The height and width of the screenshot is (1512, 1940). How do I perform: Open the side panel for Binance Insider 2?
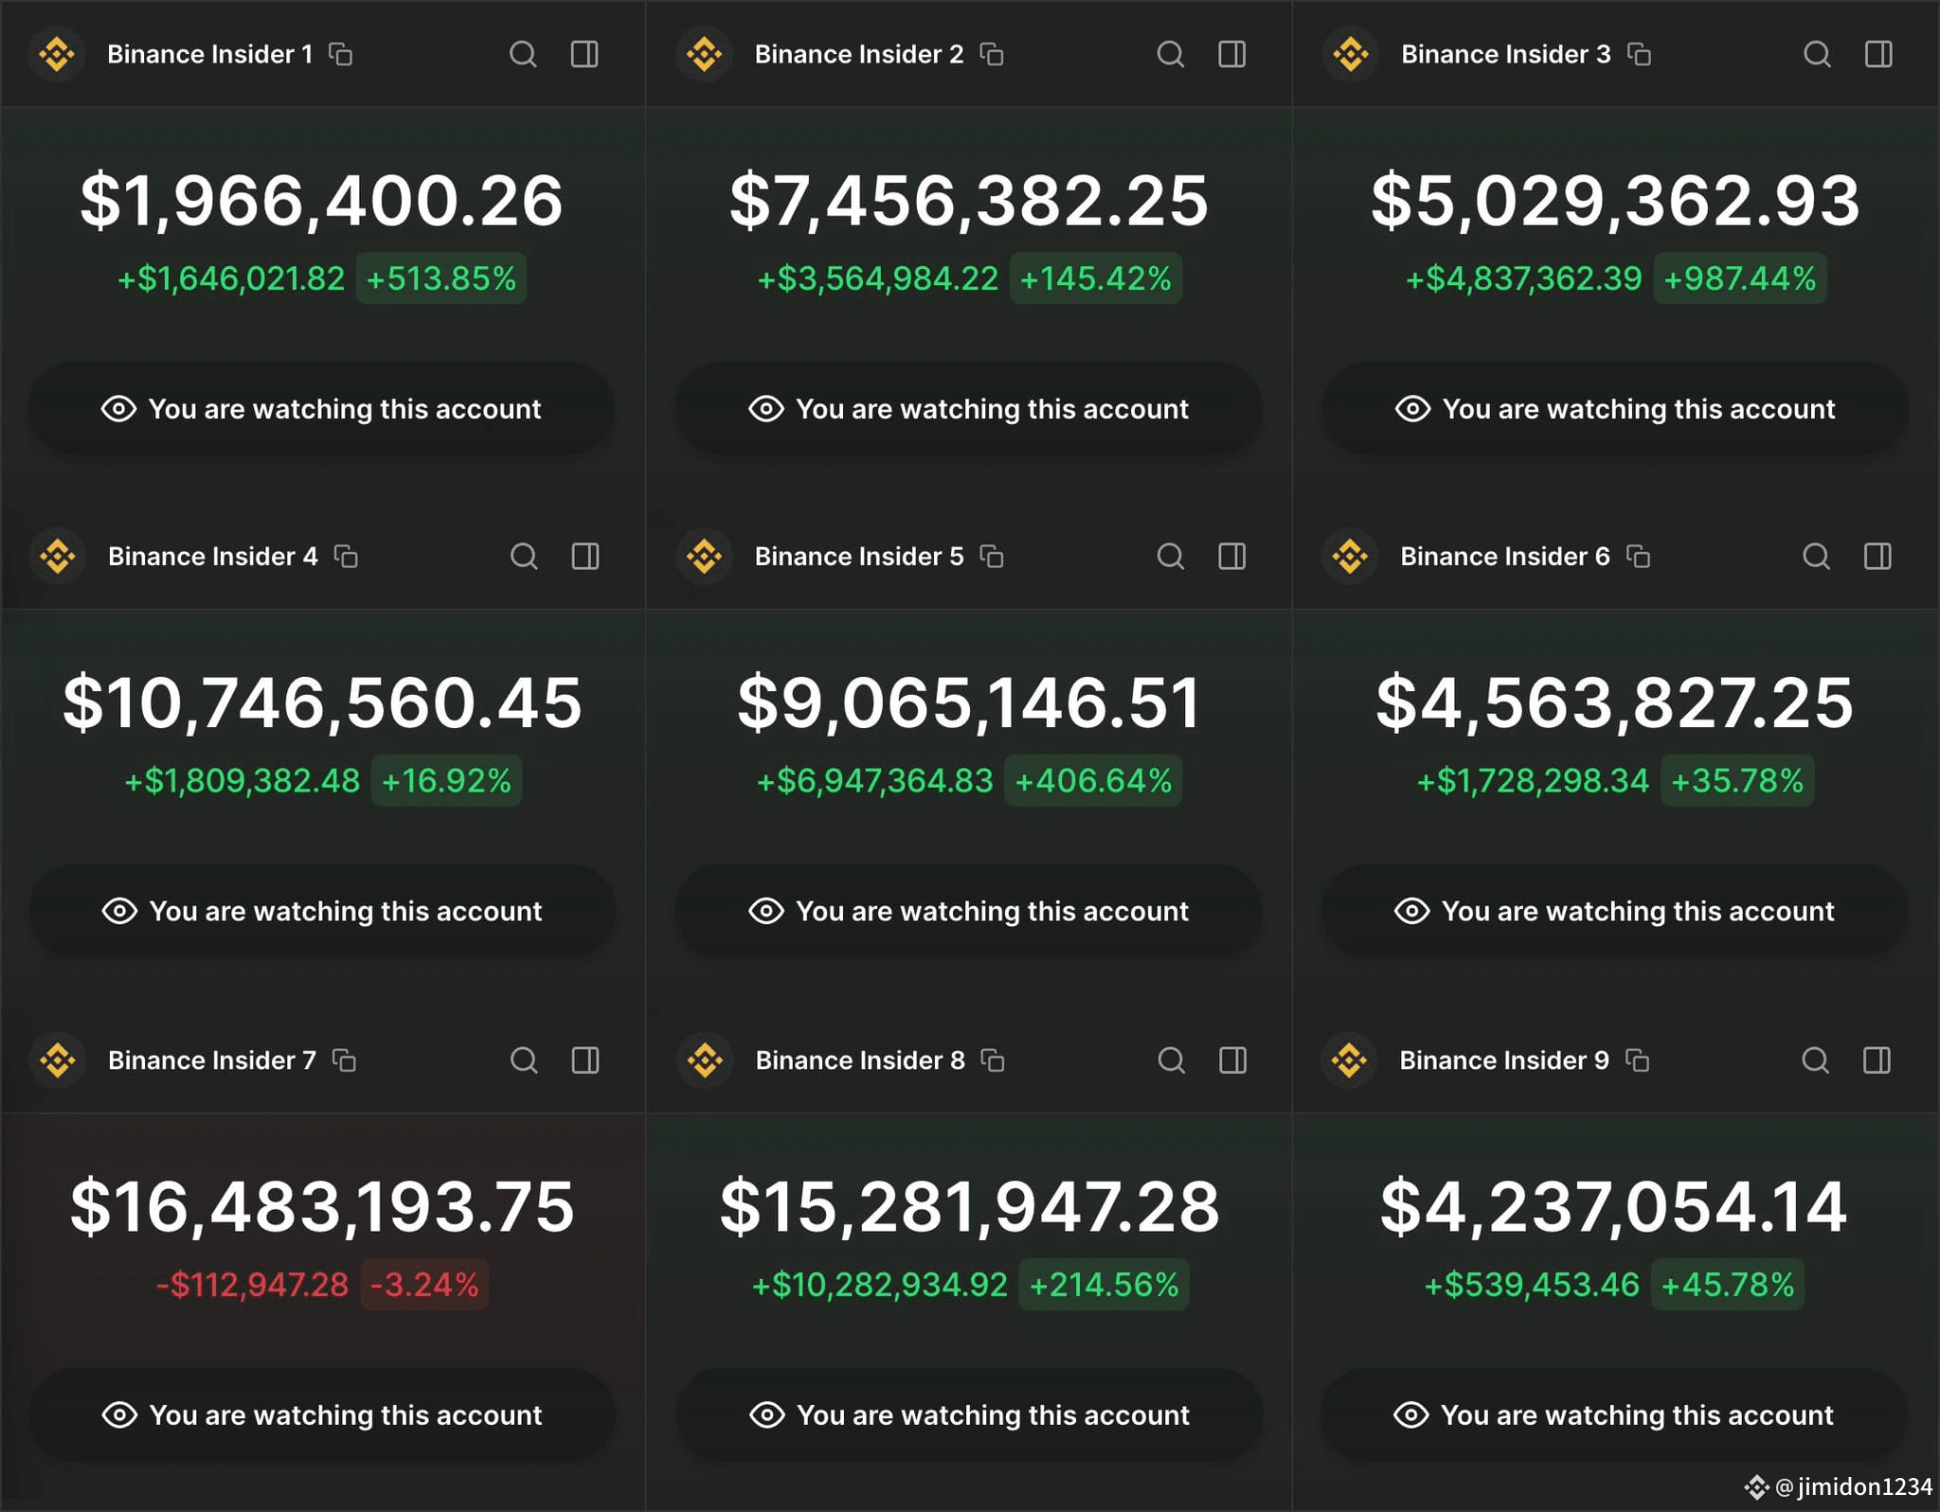pos(1232,55)
